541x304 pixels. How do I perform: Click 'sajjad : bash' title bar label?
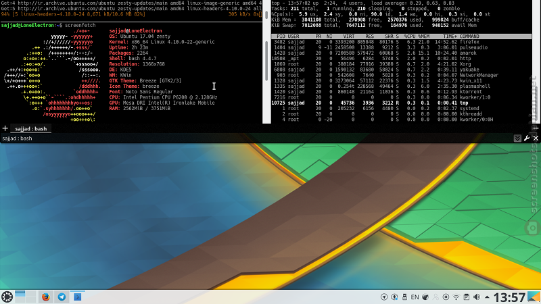(x=17, y=138)
